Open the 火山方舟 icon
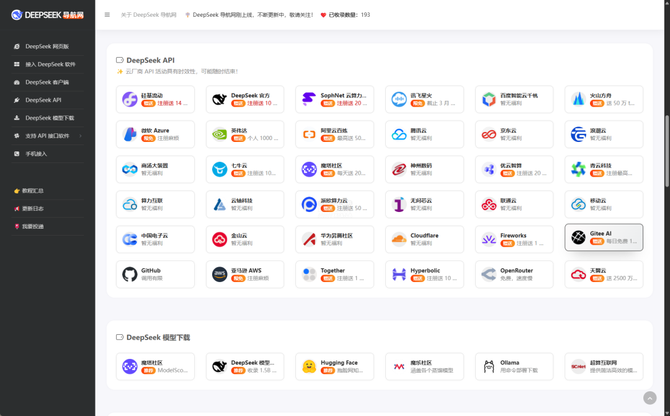The width and height of the screenshot is (670, 416). [x=579, y=99]
